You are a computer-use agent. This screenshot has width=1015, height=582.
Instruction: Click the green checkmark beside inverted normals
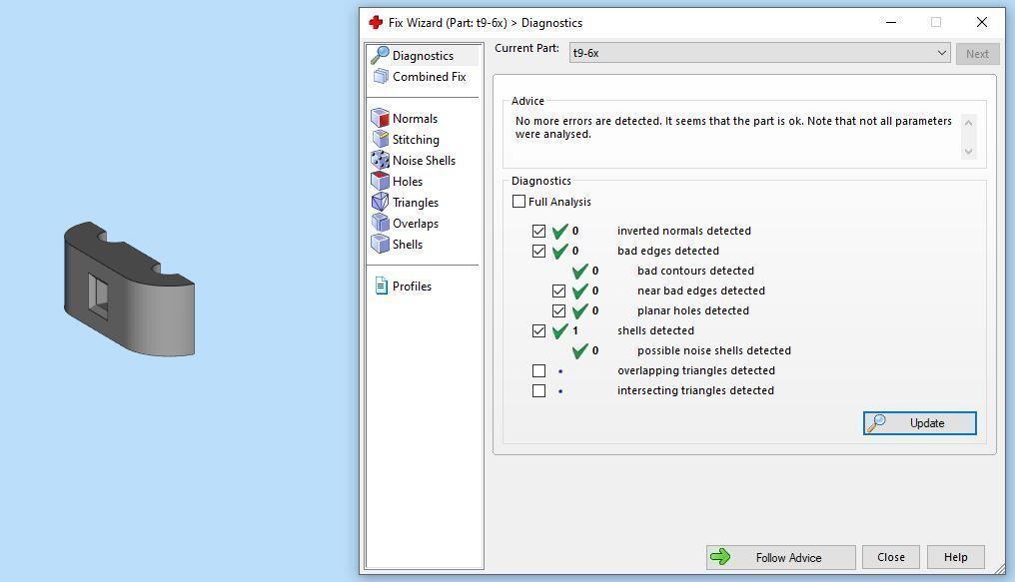[x=560, y=231]
